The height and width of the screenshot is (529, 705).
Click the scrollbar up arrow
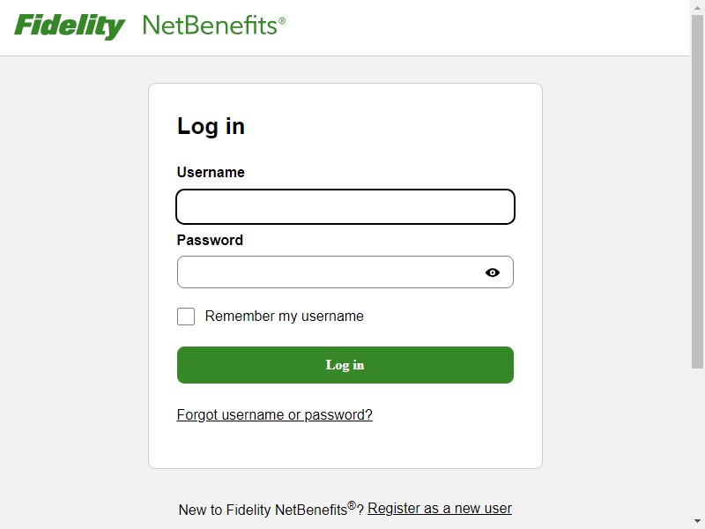click(697, 6)
